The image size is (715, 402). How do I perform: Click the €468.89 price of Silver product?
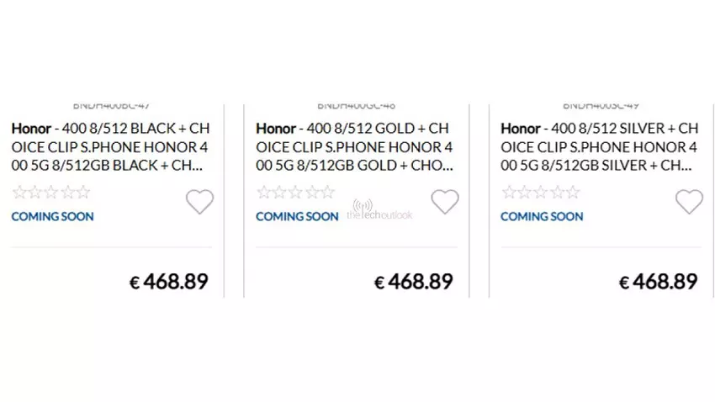tap(659, 282)
